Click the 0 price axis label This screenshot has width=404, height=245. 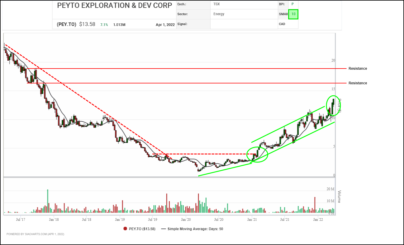click(x=334, y=175)
